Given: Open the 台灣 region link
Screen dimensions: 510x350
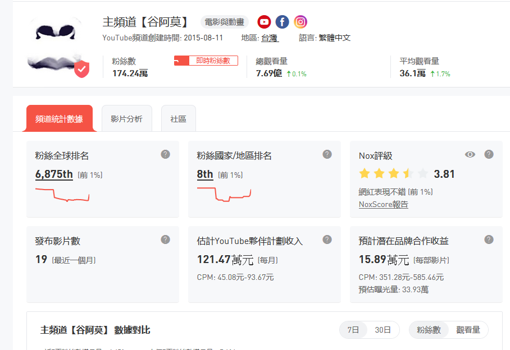Looking at the screenshot, I should [270, 38].
